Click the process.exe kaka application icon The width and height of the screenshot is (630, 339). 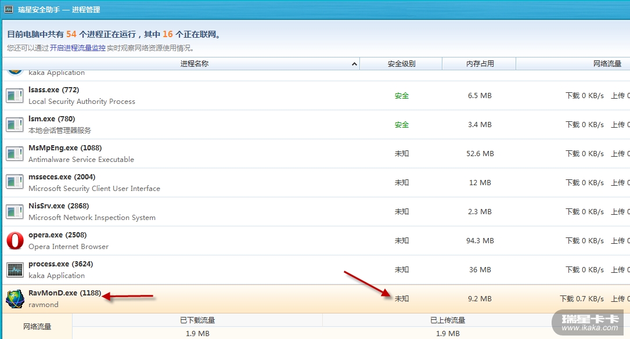(15, 269)
